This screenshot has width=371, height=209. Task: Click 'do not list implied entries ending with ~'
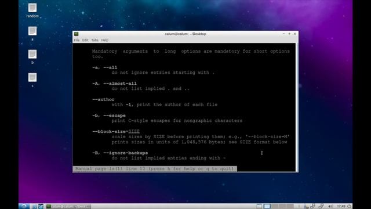169,158
